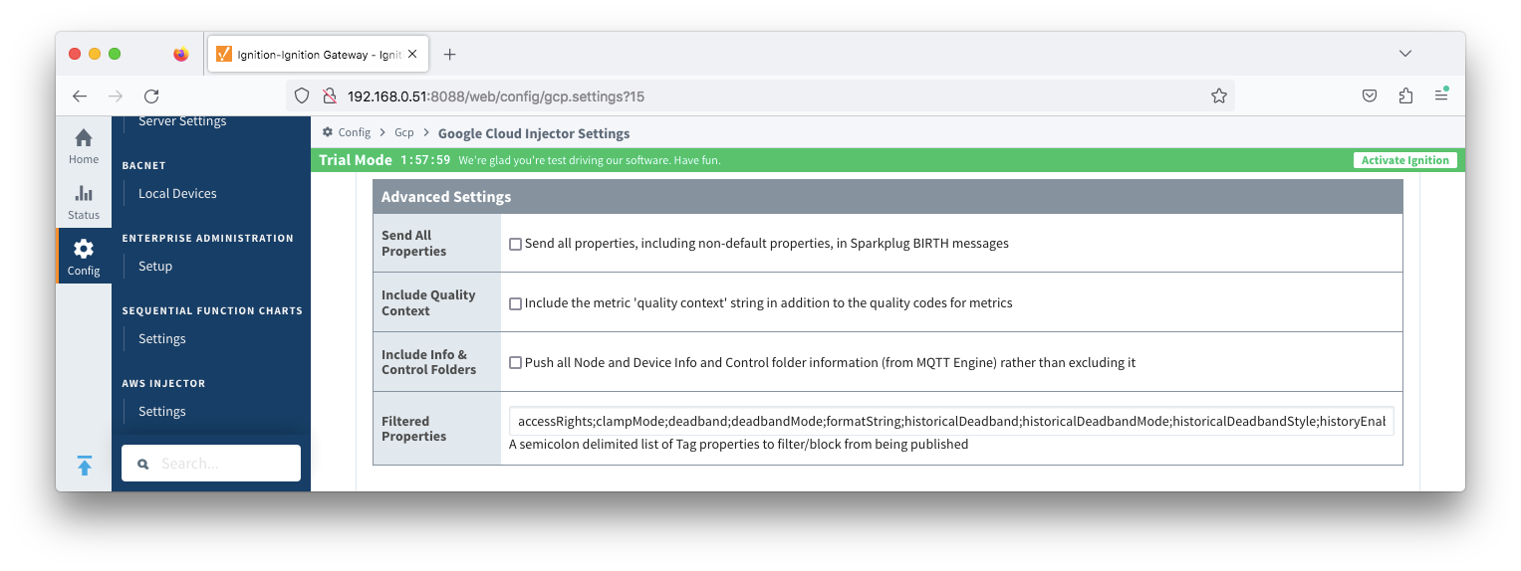Click the blue upload arrow icon
1521x571 pixels.
(x=85, y=465)
